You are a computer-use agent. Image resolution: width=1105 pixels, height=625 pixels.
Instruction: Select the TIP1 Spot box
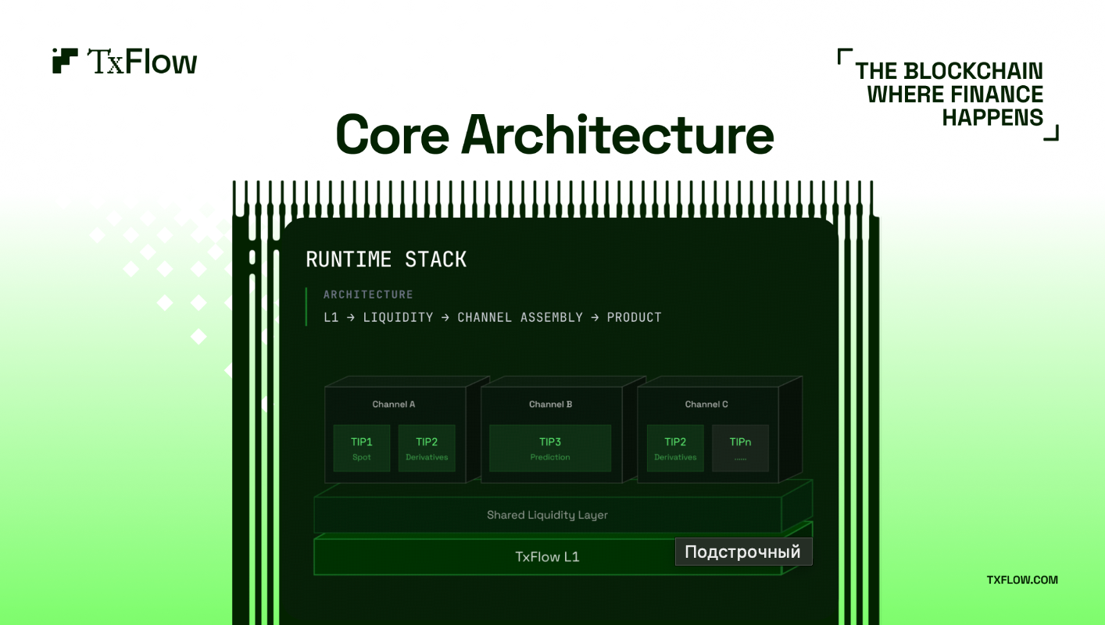pyautogui.click(x=362, y=448)
